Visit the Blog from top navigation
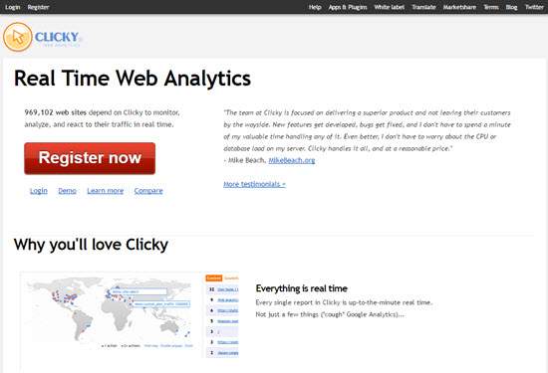 [511, 7]
